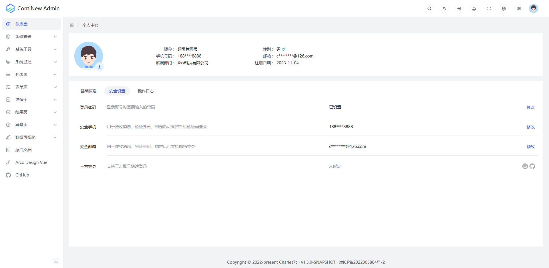Open the 接口文档 sidebar item
The image size is (549, 268).
(x=23, y=150)
